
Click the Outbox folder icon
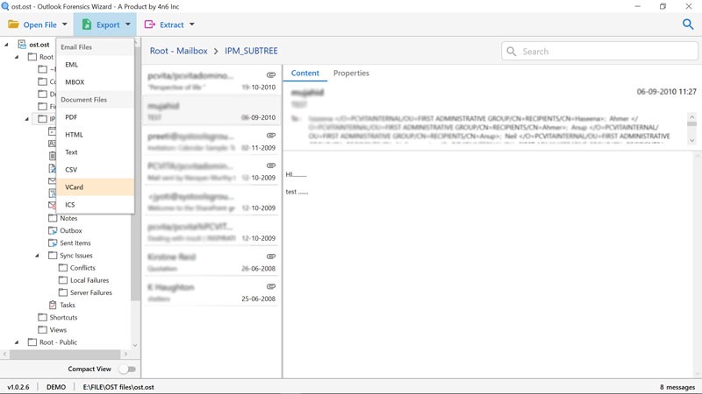pos(53,230)
